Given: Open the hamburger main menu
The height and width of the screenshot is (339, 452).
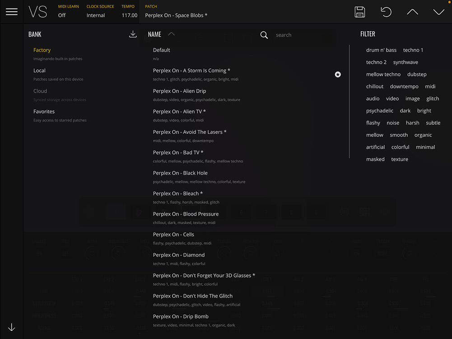Looking at the screenshot, I should [x=12, y=12].
